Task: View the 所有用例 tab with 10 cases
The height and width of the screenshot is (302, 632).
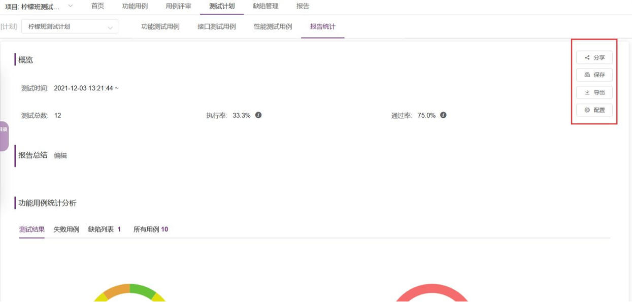Action: coord(150,229)
